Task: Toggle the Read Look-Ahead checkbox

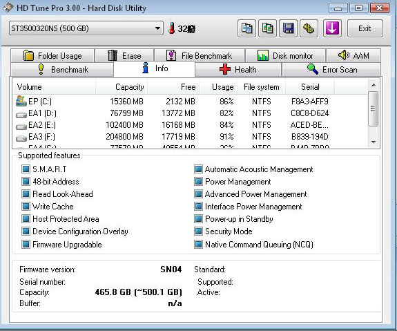Action: (x=26, y=194)
